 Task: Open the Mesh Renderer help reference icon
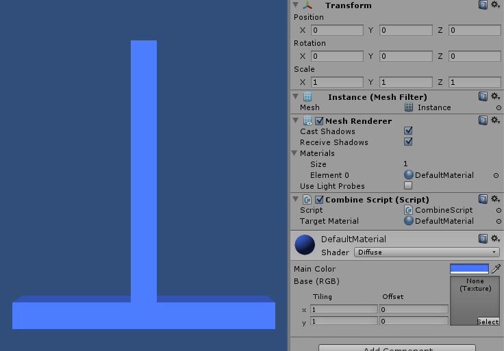[483, 120]
